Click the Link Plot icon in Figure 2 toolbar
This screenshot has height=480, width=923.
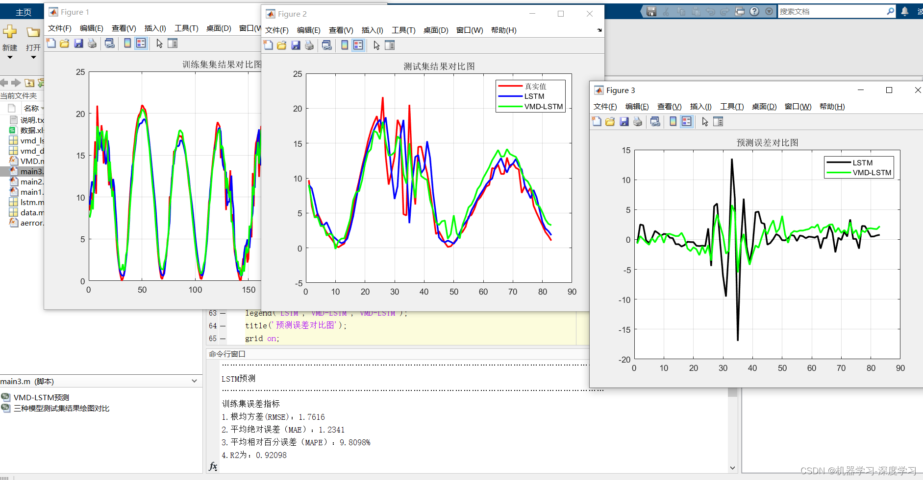[x=327, y=46]
